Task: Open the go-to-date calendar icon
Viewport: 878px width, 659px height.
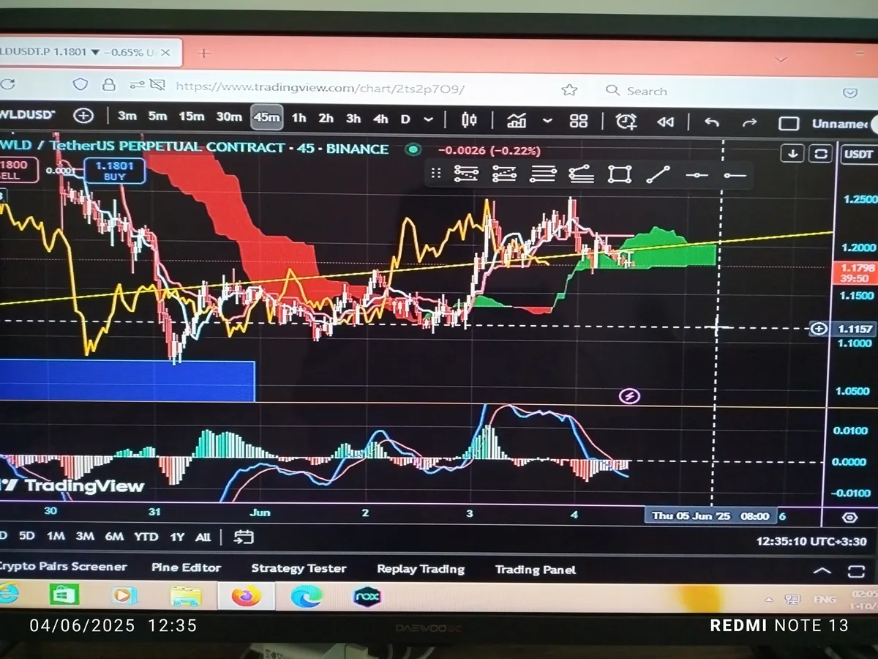Action: point(244,537)
